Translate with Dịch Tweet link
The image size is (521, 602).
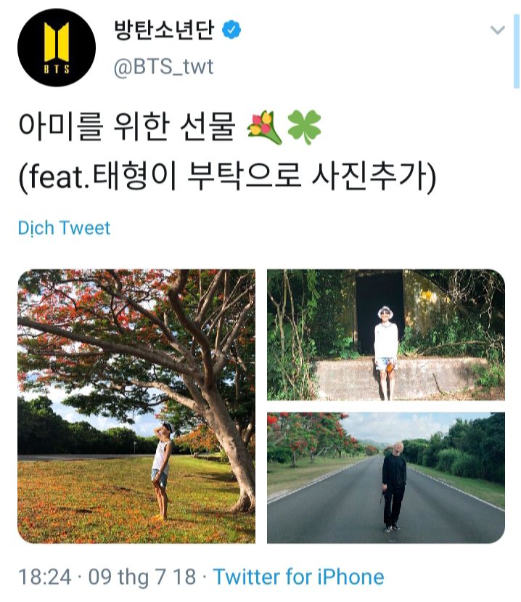(x=64, y=228)
